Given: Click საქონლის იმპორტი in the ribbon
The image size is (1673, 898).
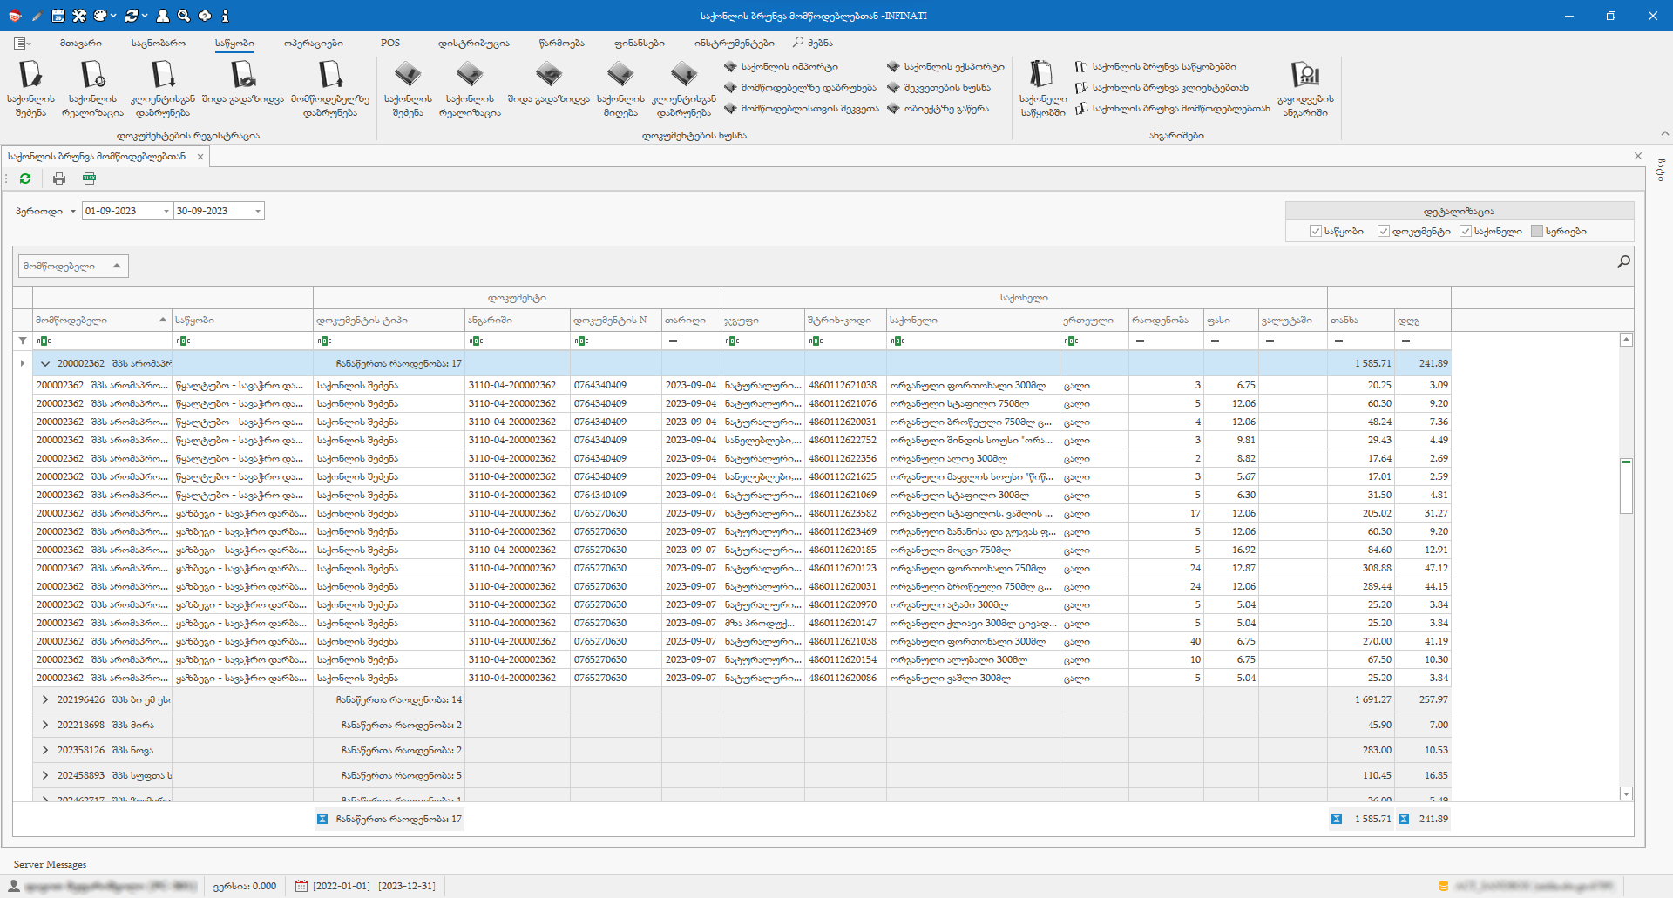Looking at the screenshot, I should pos(789,66).
